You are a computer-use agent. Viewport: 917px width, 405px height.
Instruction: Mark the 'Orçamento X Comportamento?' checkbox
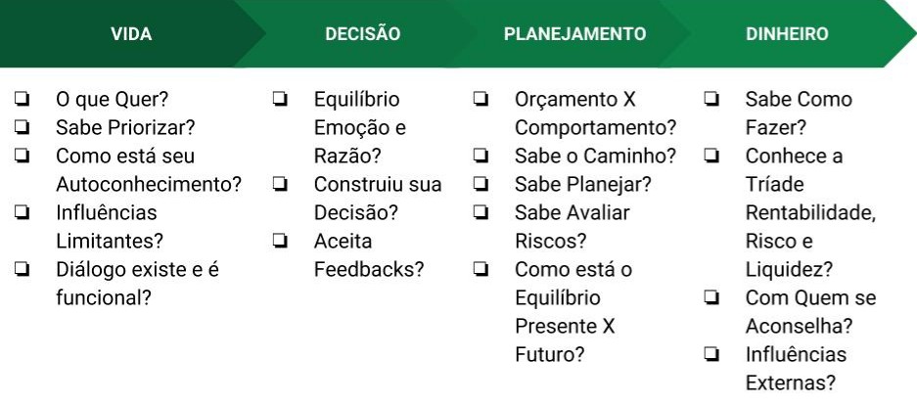point(481,99)
